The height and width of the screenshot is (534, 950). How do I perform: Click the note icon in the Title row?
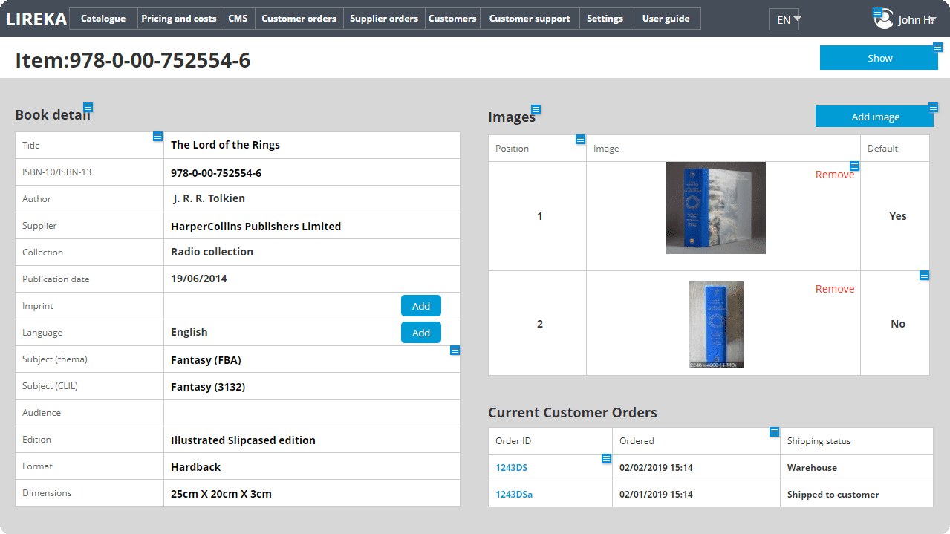tap(157, 137)
